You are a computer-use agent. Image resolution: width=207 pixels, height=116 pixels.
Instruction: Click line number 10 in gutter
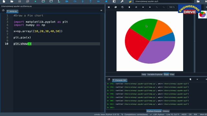click(x=6, y=44)
